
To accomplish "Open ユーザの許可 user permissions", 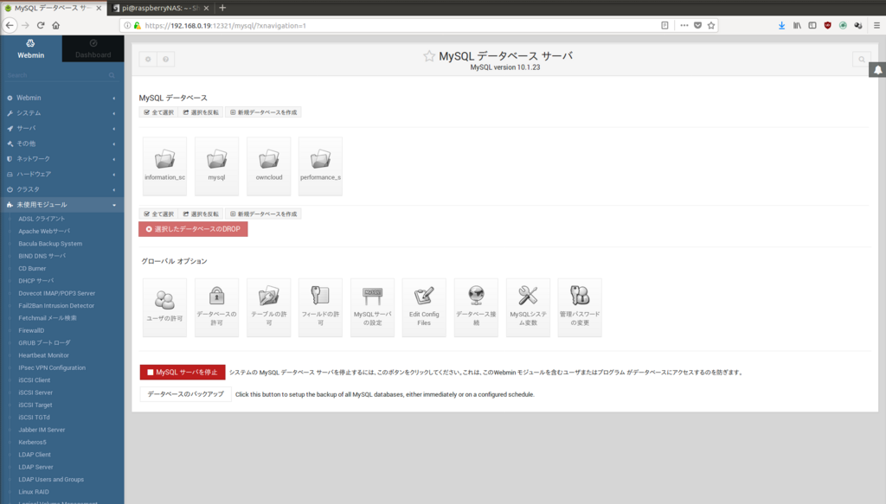I will point(164,307).
